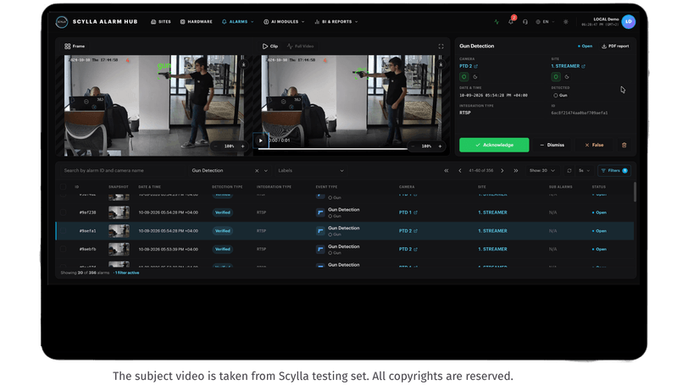Screen dimensions: 688x391
Task: Click '1 filter active' link
Action: 127,273
